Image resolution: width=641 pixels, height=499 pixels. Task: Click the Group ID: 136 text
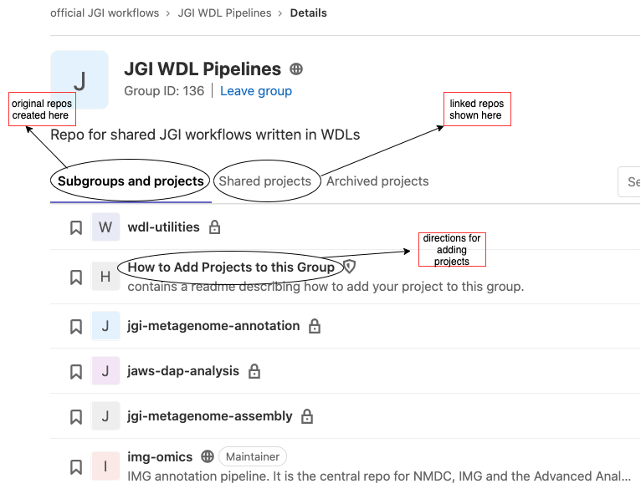(164, 90)
